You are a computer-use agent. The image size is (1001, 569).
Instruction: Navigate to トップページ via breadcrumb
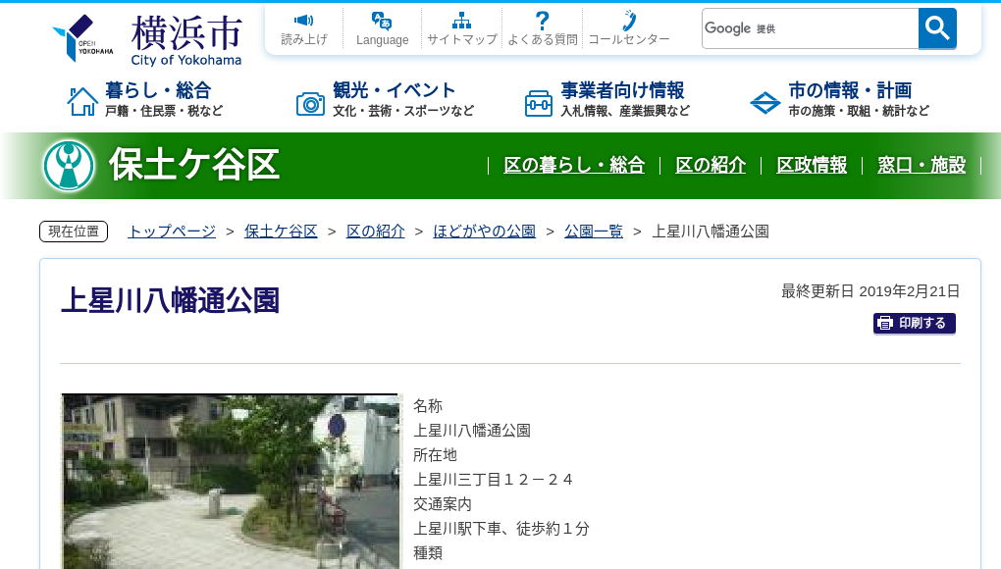point(170,231)
